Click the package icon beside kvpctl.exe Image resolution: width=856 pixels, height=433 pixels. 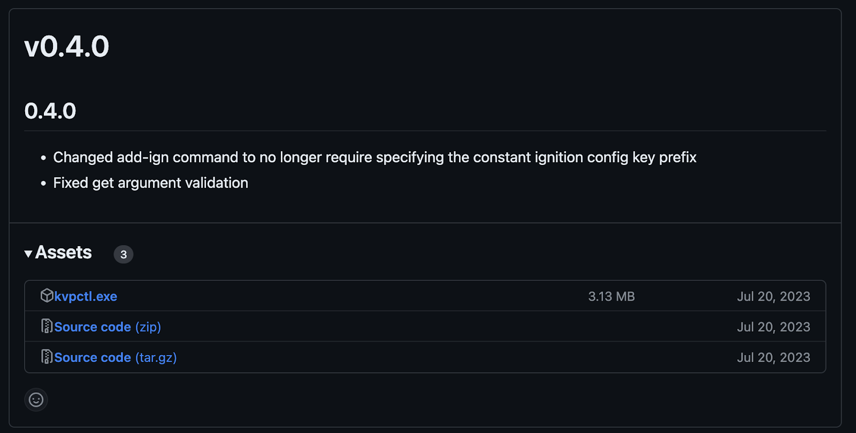(47, 295)
